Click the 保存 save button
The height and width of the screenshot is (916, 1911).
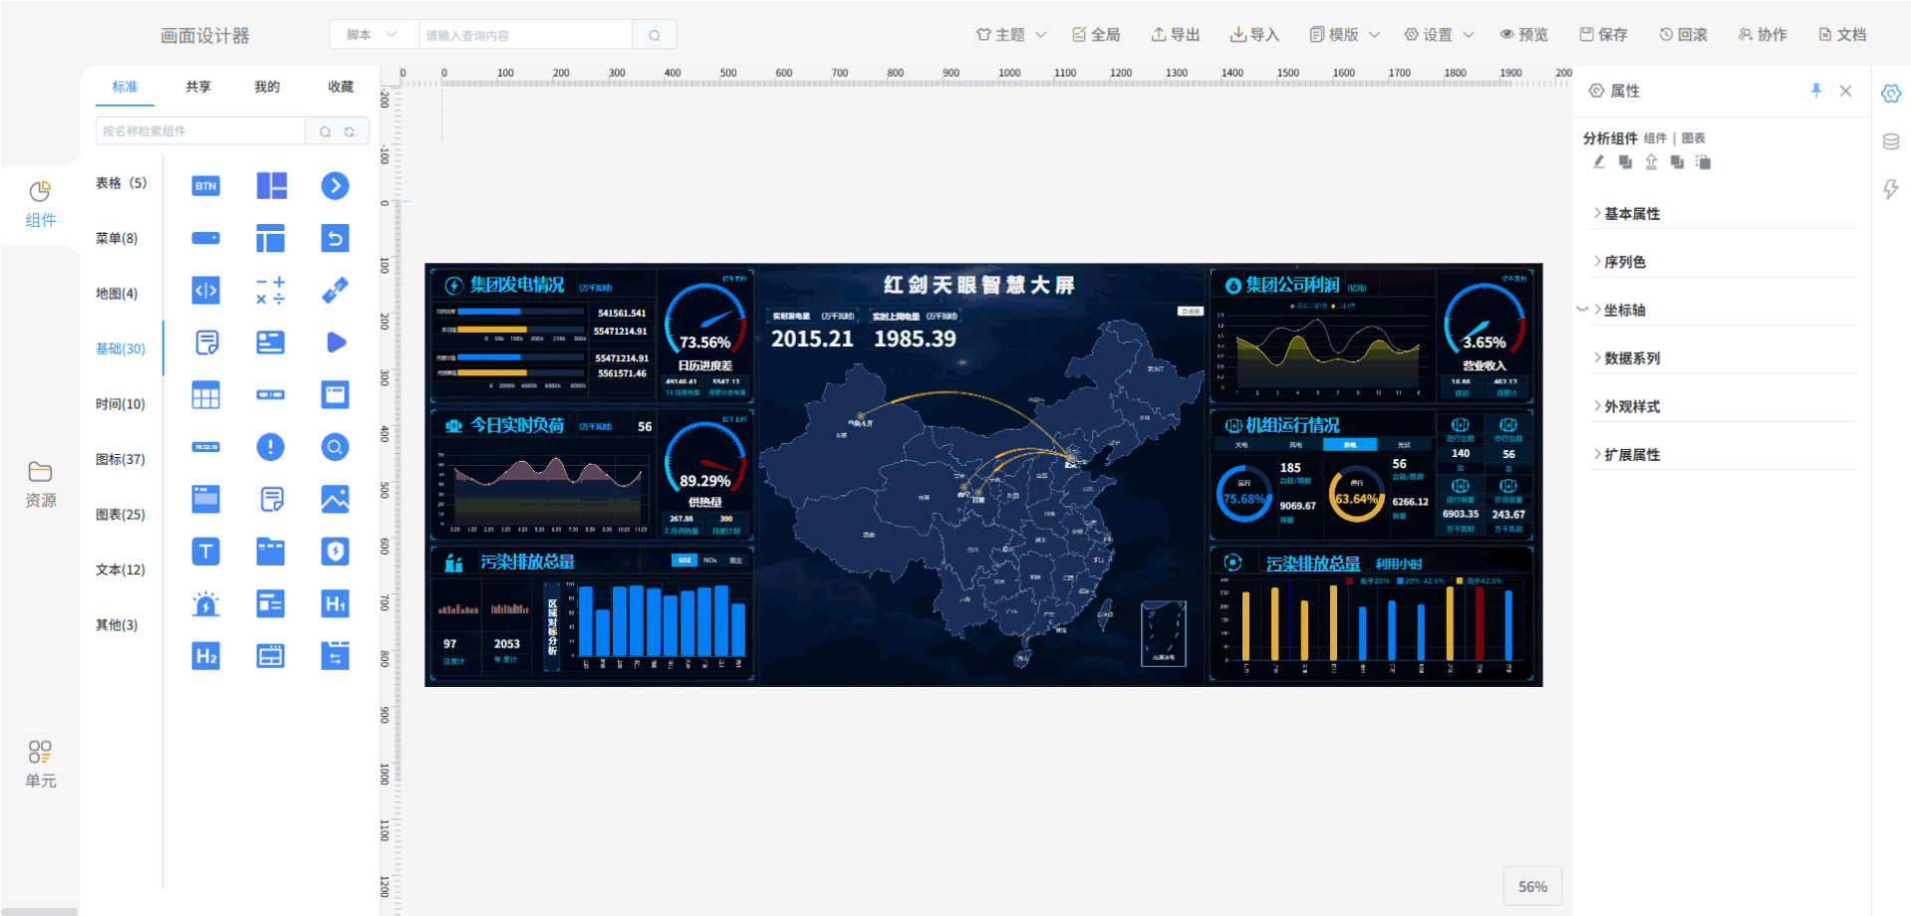(1604, 35)
